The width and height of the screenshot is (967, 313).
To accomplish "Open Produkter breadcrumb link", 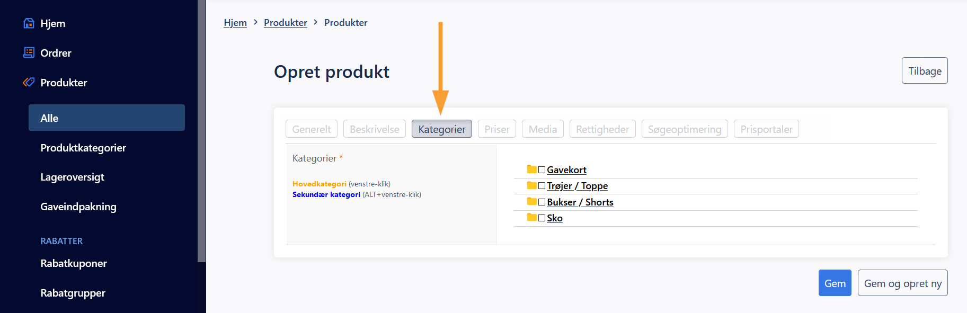I will tap(286, 22).
